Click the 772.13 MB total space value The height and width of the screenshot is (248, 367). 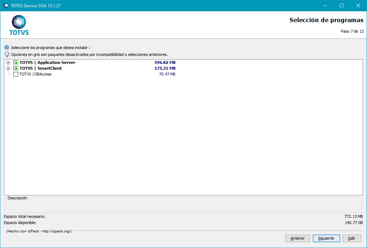coord(354,216)
